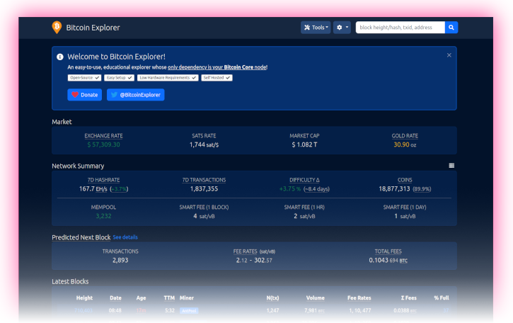Click the Bitcoin Explorer title in navbar
513x323 pixels.
[x=93, y=28]
